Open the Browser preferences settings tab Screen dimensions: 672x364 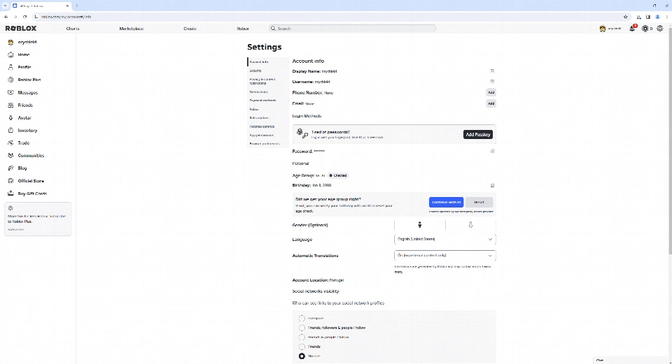[x=267, y=144]
